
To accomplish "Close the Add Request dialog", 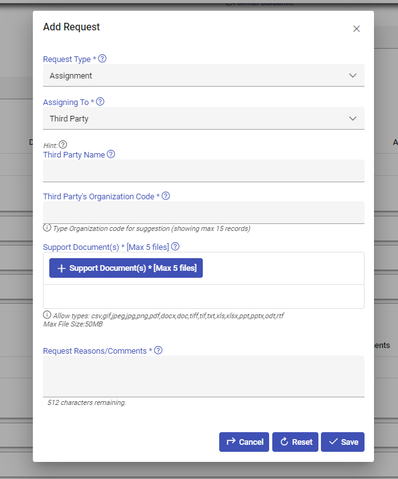I will pyautogui.click(x=356, y=28).
